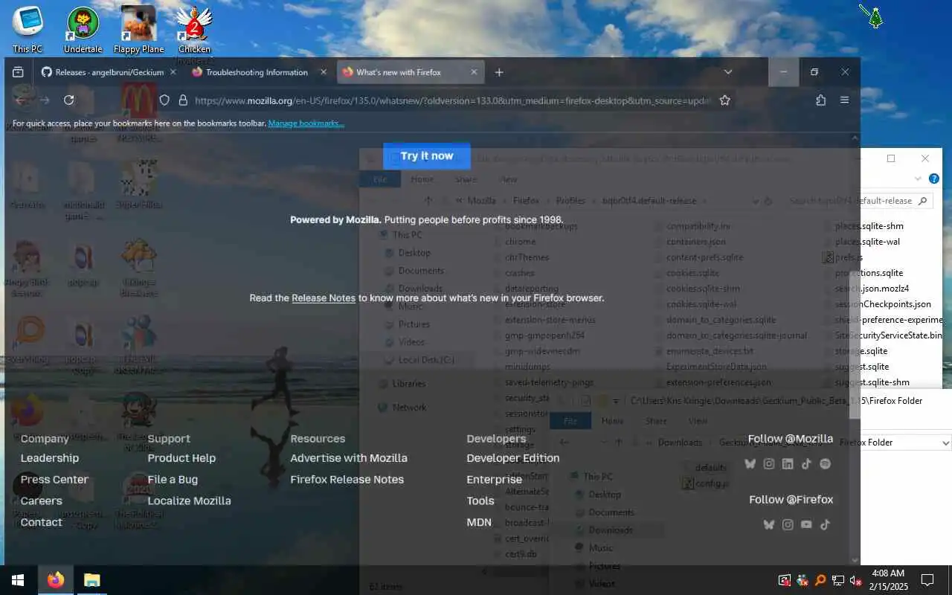Close the Troubleshooting Information tab

[x=323, y=72]
